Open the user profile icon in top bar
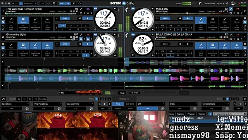This screenshot has width=248, height=140. click(233, 3)
